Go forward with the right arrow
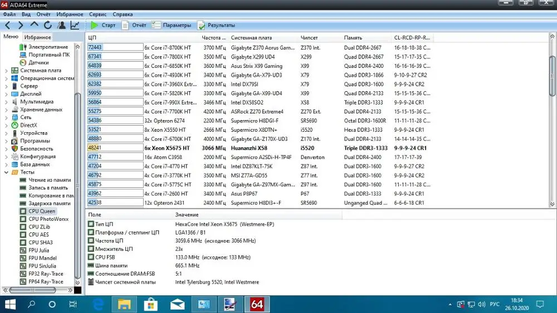 coord(21,25)
